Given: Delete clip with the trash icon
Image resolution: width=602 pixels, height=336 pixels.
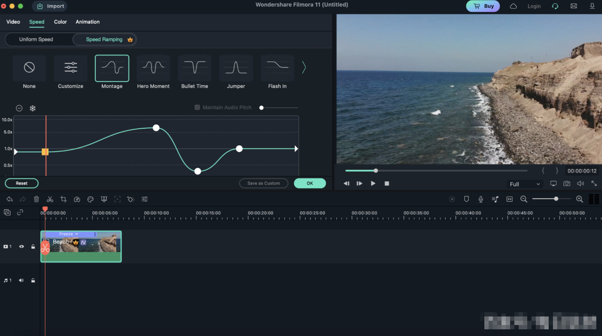Looking at the screenshot, I should point(36,199).
